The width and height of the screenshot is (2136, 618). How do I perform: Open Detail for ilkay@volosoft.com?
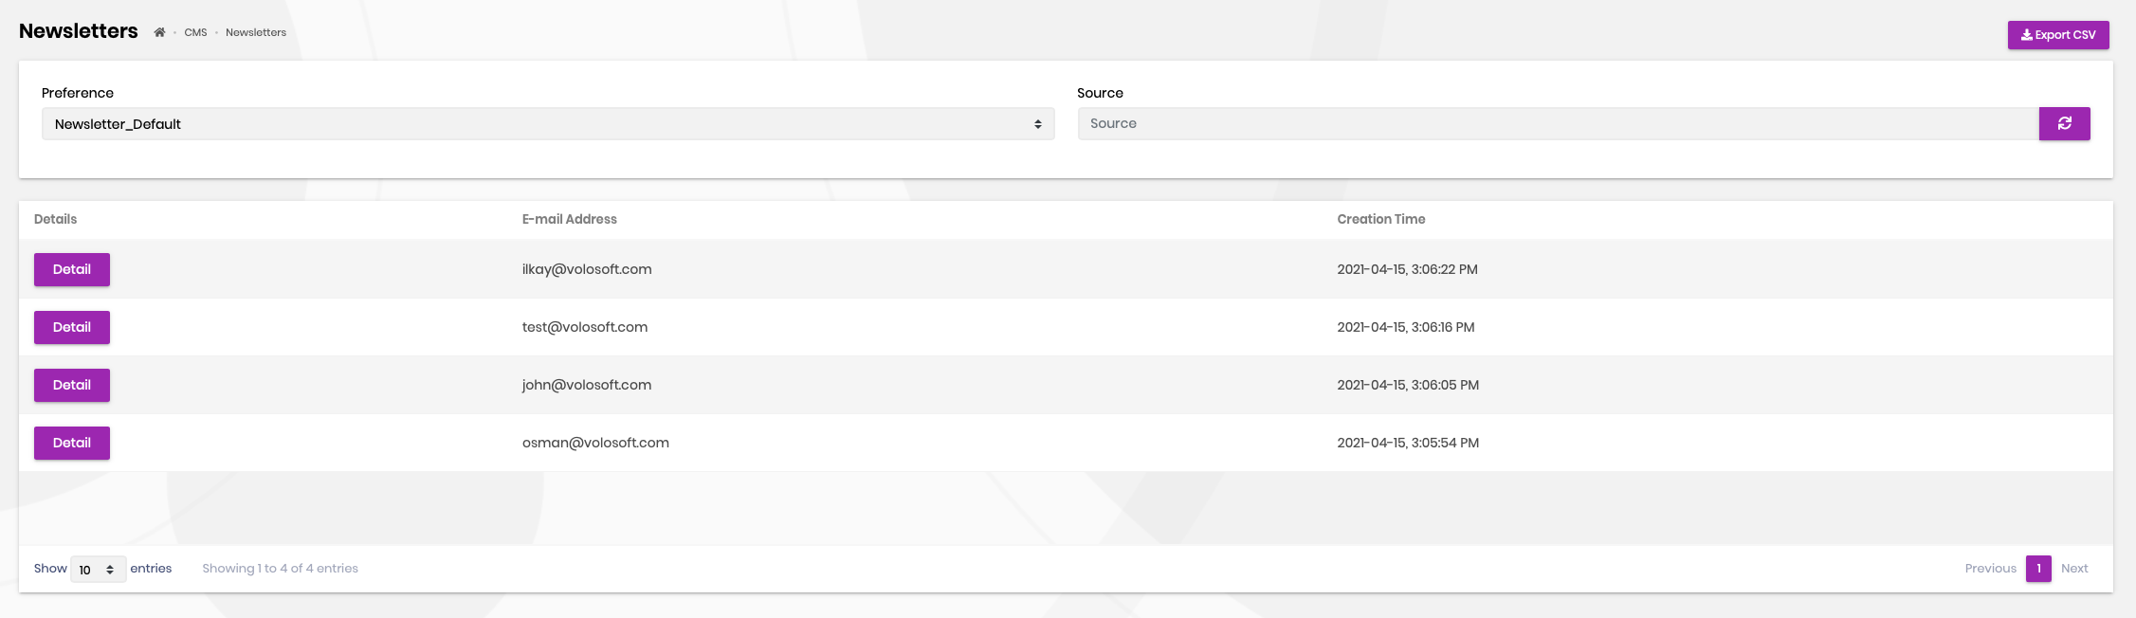coord(72,269)
